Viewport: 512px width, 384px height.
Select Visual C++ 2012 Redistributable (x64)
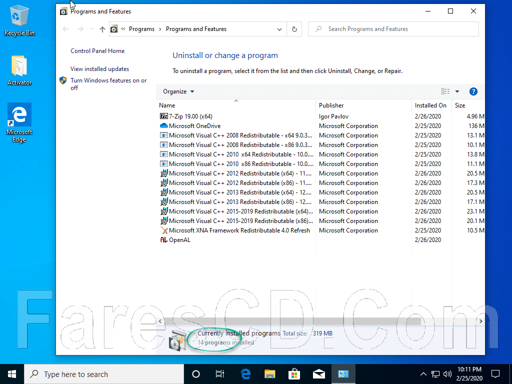click(321, 173)
